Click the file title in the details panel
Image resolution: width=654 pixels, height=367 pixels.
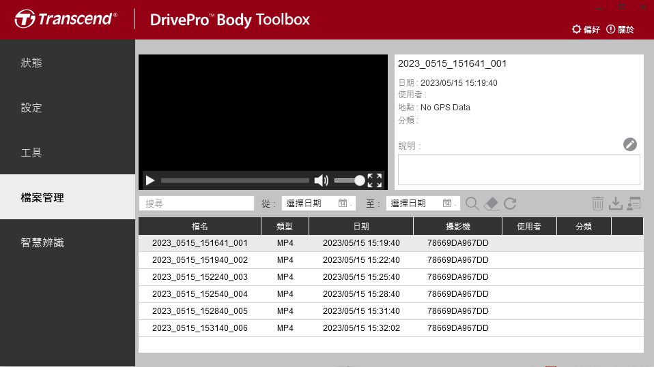point(452,64)
